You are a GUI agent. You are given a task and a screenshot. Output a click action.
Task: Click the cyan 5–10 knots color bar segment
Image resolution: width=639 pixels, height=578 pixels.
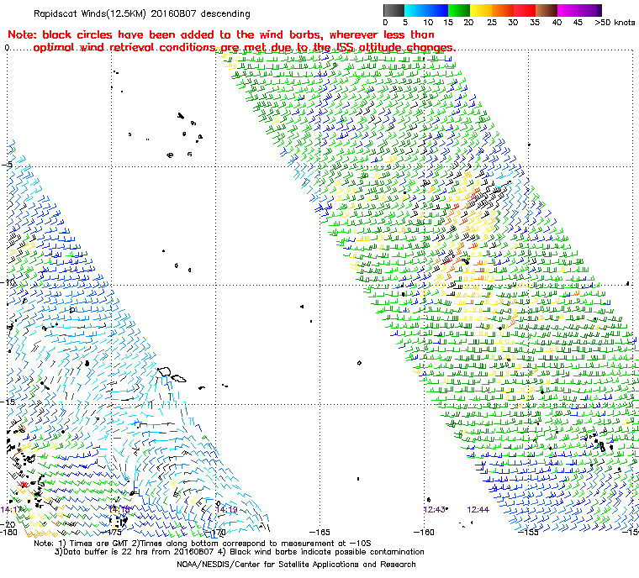point(415,10)
